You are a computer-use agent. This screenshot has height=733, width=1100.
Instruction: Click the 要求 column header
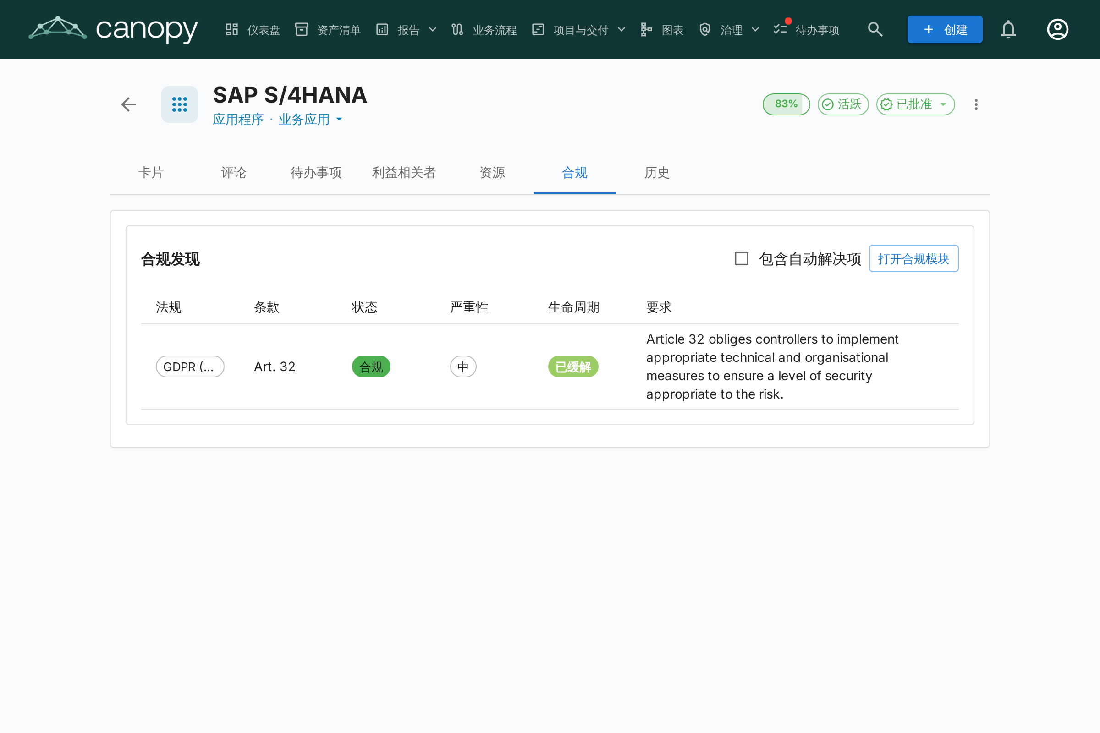(659, 307)
